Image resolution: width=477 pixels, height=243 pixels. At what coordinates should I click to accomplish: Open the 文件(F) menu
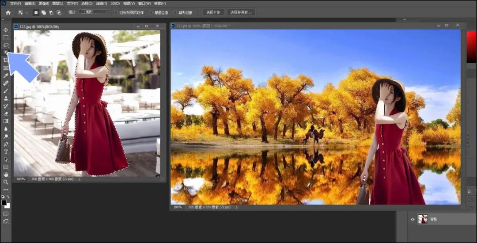[x=15, y=4]
